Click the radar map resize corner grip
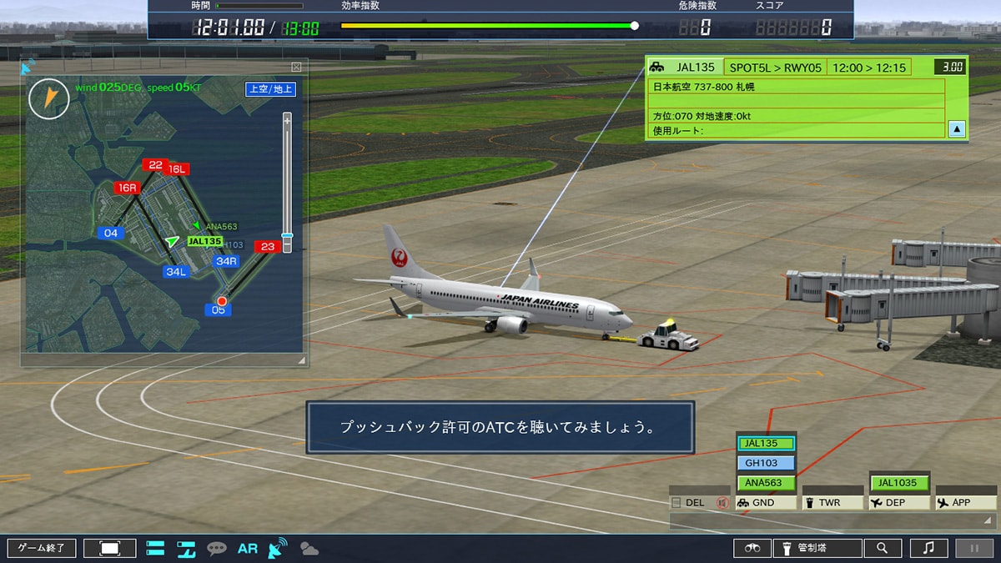 (301, 360)
